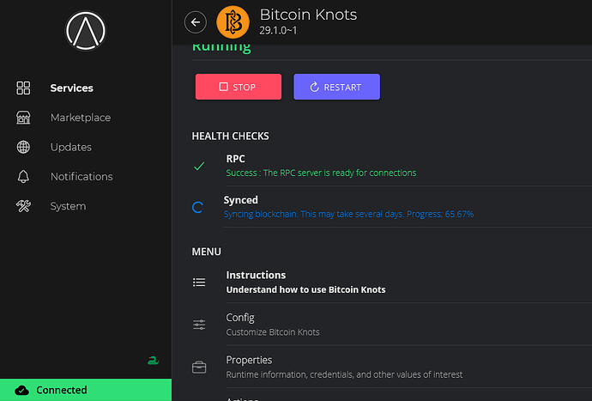Click the Bitcoin Knots orange logo
The height and width of the screenshot is (401, 592).
(x=233, y=22)
